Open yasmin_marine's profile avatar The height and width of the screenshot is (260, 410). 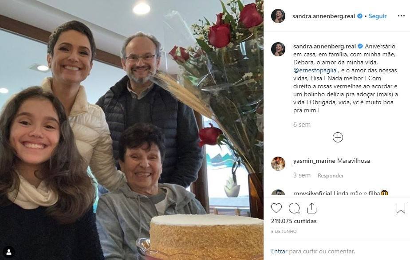(x=278, y=163)
